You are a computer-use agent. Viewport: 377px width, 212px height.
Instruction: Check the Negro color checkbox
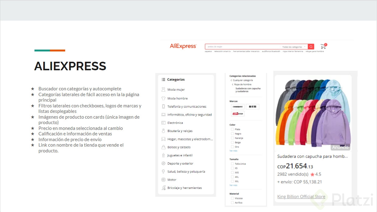232,134
